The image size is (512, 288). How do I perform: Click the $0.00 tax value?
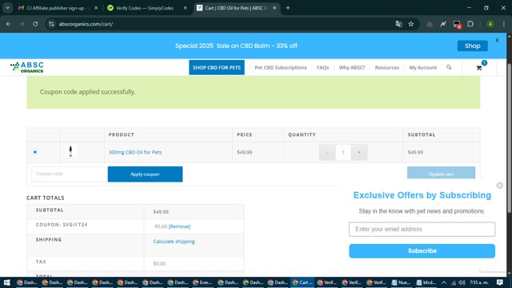pyautogui.click(x=159, y=263)
